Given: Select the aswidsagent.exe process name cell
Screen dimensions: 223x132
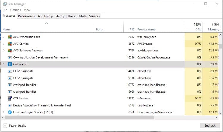Looking at the screenshot, I should tap(148, 51).
